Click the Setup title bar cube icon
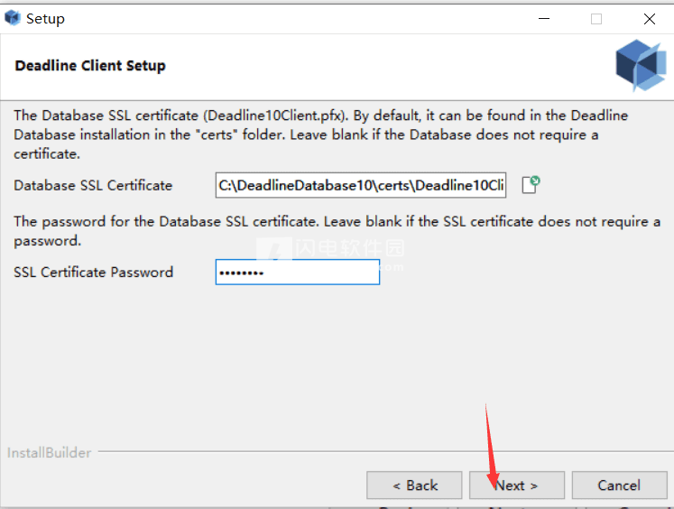Viewport: 674px width, 509px height. click(x=13, y=18)
